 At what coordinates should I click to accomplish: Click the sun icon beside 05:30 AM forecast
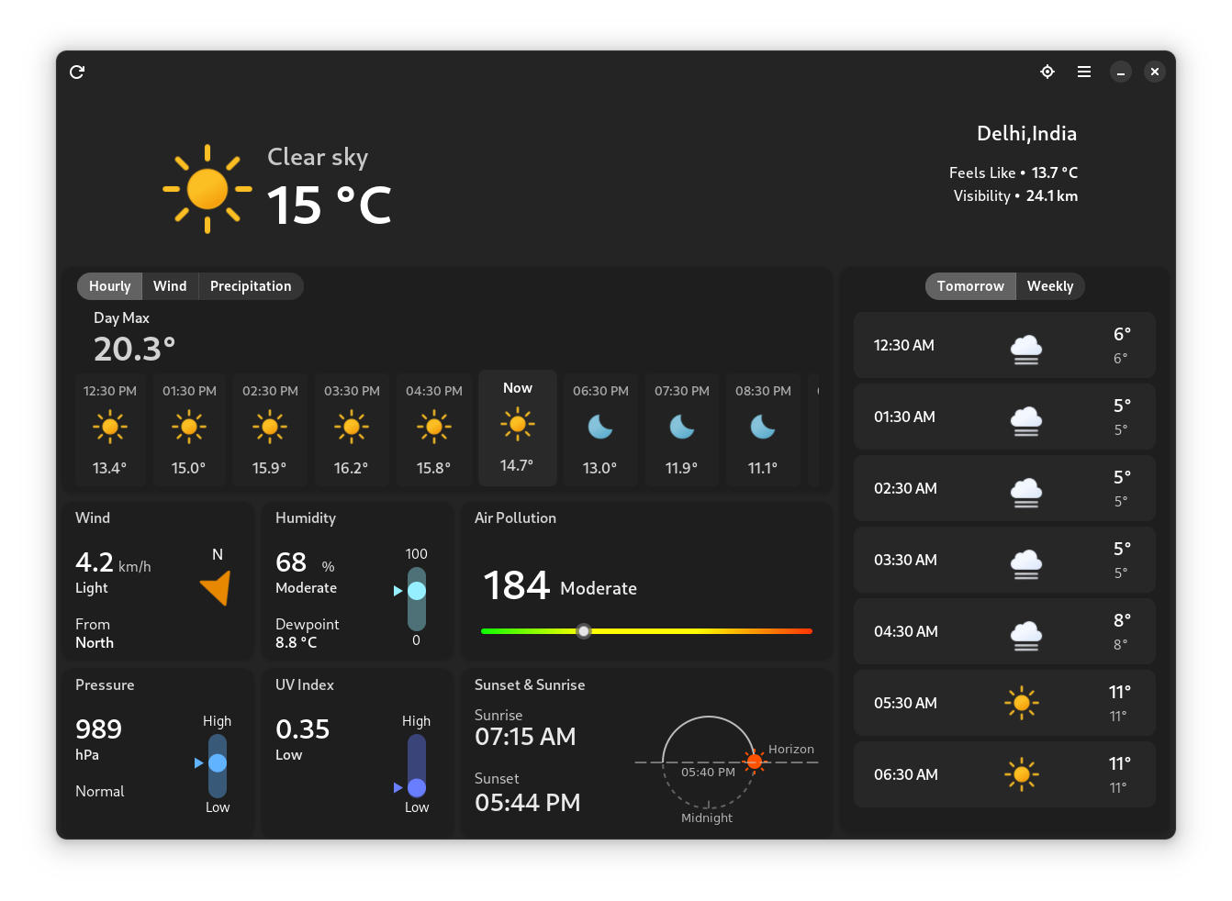click(x=1021, y=703)
